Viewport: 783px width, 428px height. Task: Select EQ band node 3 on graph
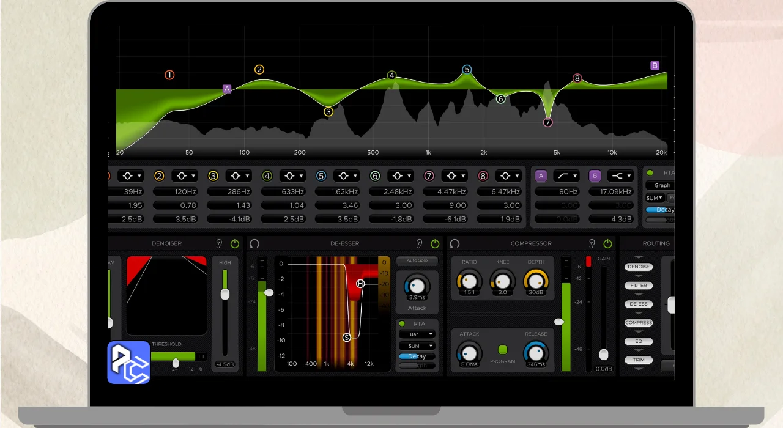(328, 111)
